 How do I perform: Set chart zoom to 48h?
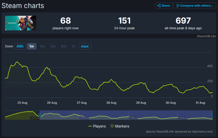pos(20,46)
